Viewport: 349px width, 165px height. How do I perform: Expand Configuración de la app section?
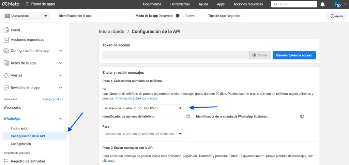(61, 51)
